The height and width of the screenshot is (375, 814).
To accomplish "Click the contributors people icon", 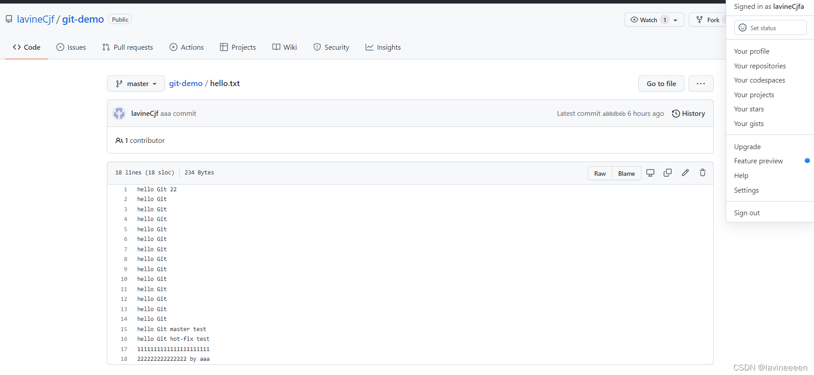I will tap(119, 141).
